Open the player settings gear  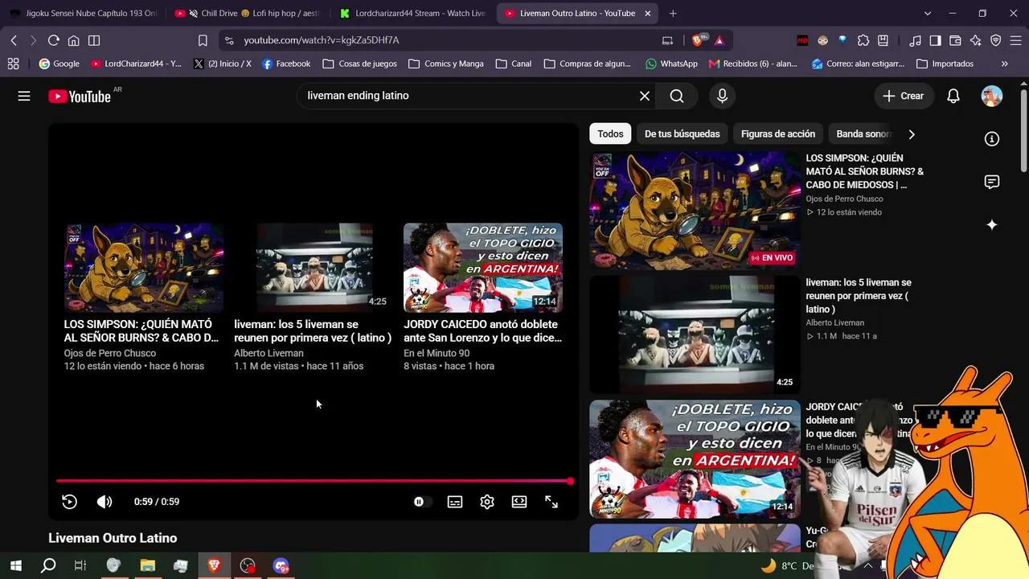click(x=487, y=502)
